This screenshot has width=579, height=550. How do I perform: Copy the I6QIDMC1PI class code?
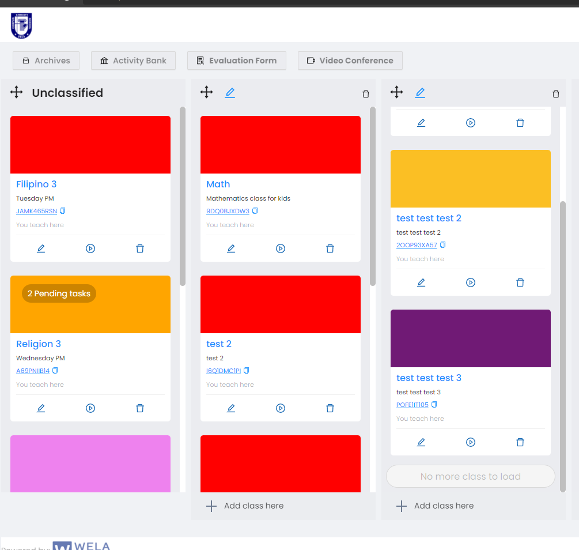(x=247, y=370)
